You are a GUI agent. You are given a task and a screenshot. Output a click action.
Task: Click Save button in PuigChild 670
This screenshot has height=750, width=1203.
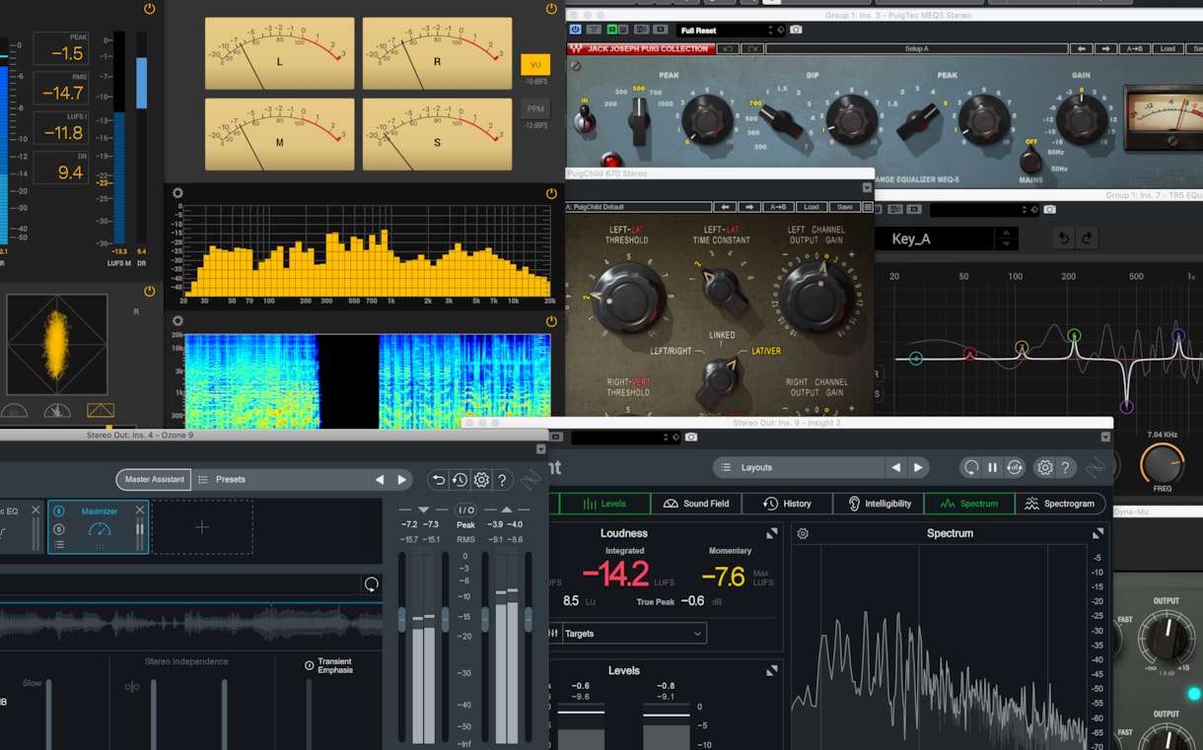pos(845,207)
